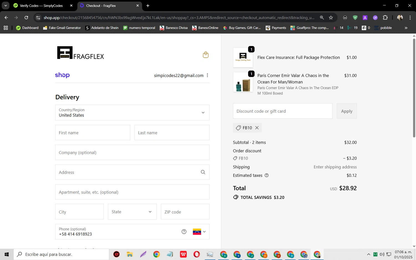View site information icon in address bar
Viewport: 416px width, 260px height.
pyautogui.click(x=38, y=17)
